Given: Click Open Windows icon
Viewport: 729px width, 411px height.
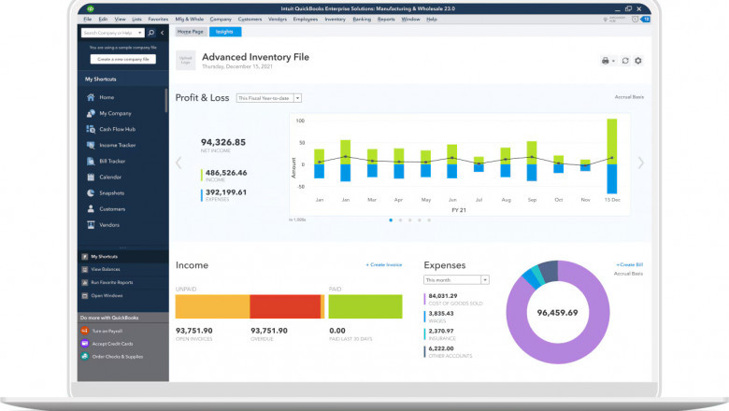Looking at the screenshot, I should click(x=85, y=295).
